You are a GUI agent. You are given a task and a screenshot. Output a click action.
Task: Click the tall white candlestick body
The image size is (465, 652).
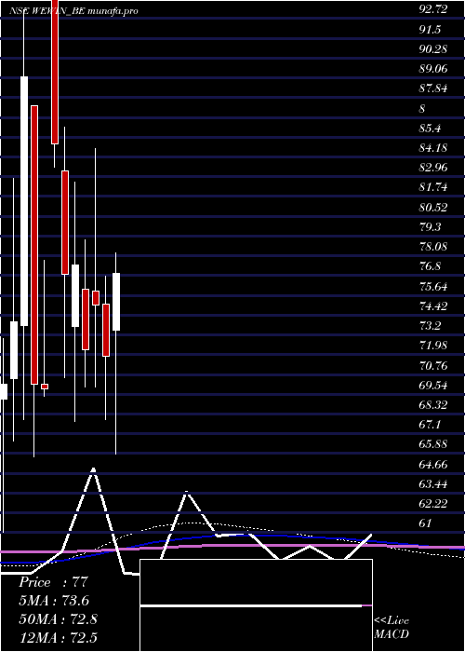24,201
